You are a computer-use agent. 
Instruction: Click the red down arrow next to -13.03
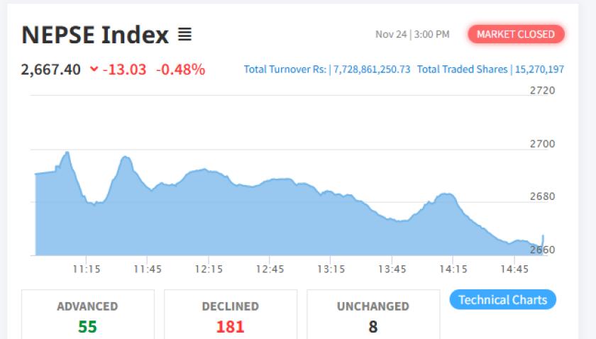94,70
